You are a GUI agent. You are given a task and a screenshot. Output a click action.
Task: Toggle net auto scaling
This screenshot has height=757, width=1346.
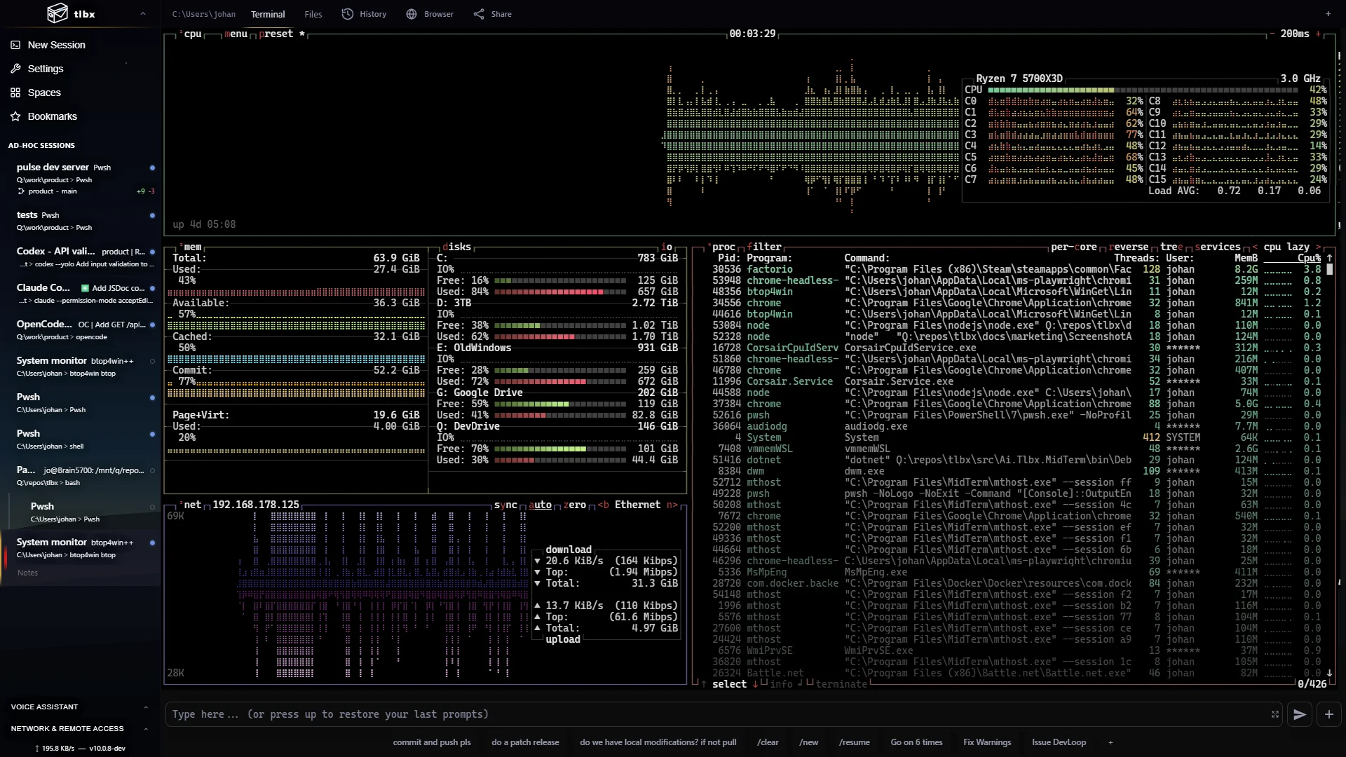click(540, 505)
